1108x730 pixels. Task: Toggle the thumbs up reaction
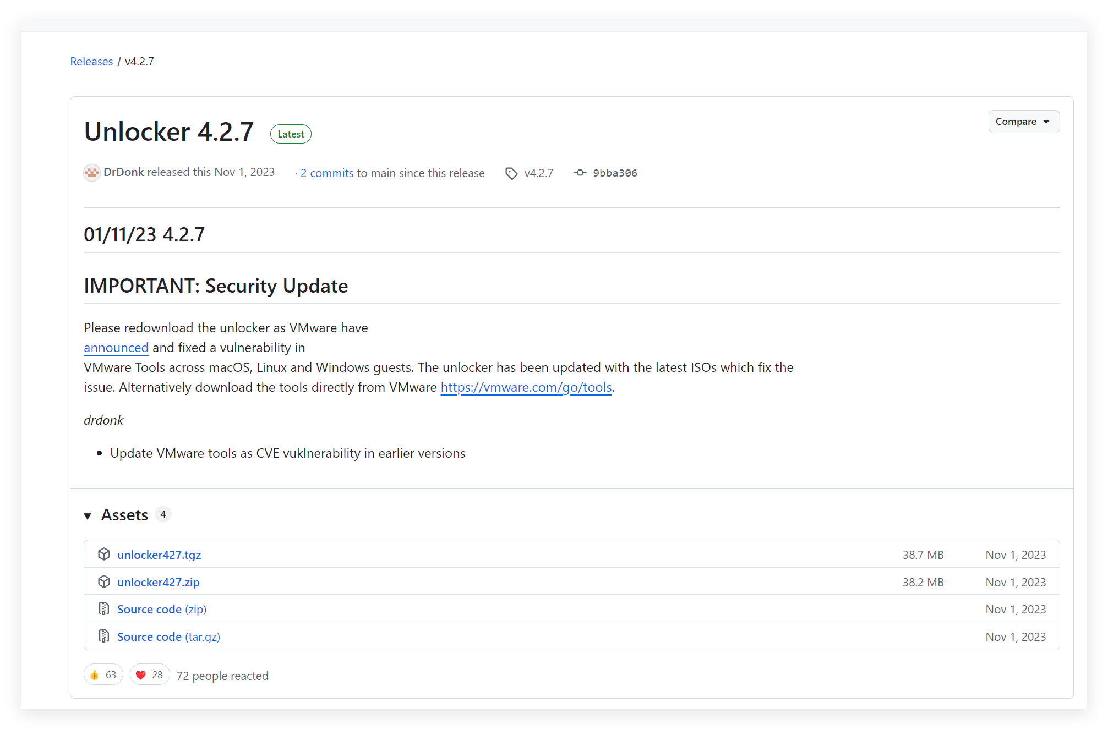pyautogui.click(x=103, y=675)
